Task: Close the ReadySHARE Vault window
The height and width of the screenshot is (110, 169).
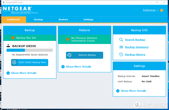Action: pyautogui.click(x=164, y=2)
